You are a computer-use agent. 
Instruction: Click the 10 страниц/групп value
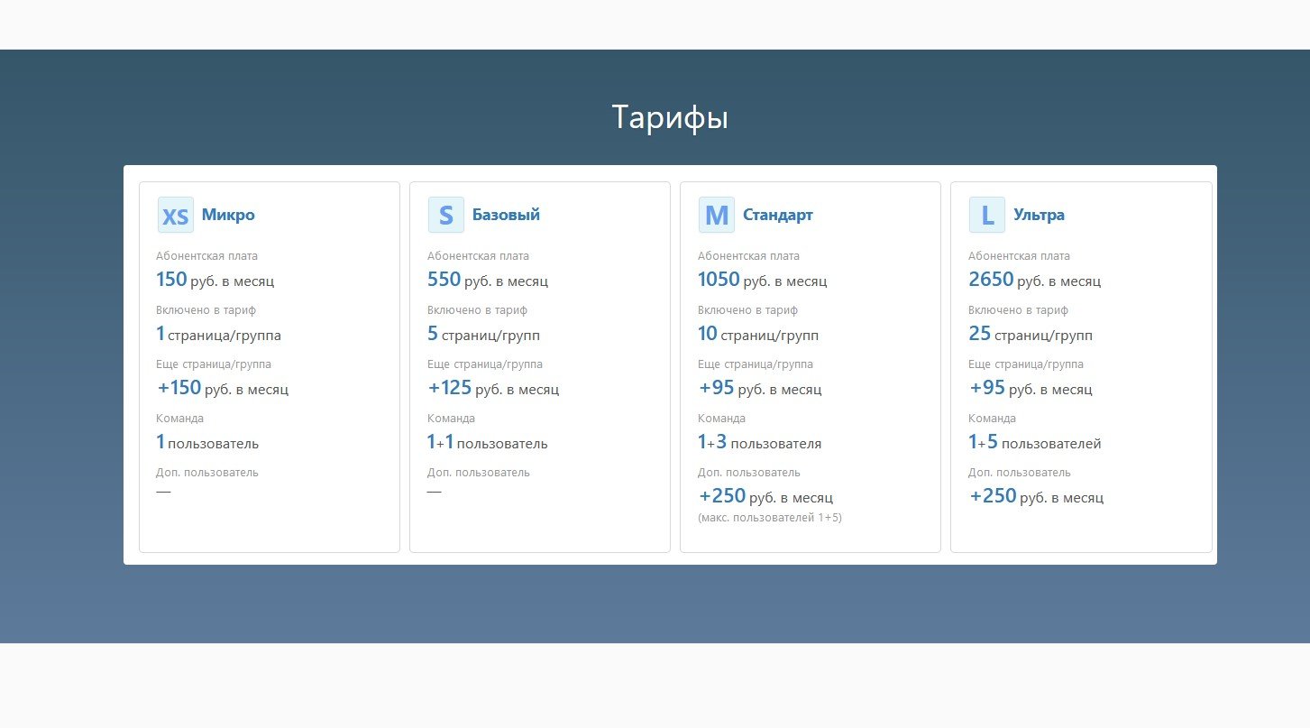click(758, 335)
